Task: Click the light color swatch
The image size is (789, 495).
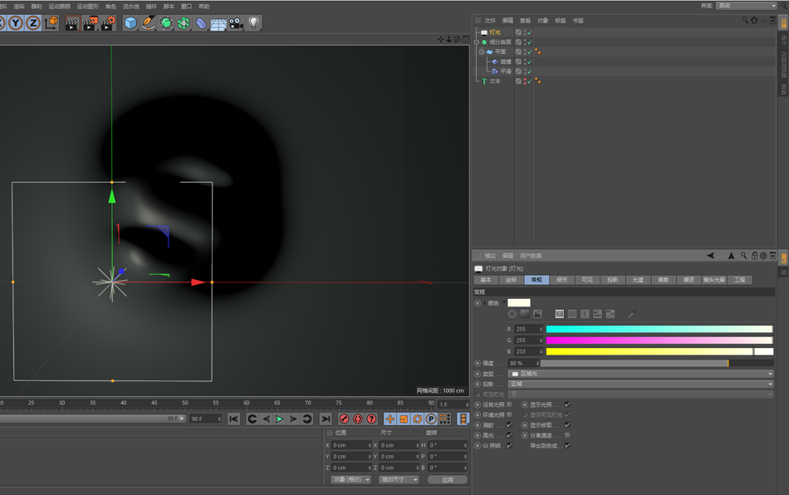Action: click(519, 303)
